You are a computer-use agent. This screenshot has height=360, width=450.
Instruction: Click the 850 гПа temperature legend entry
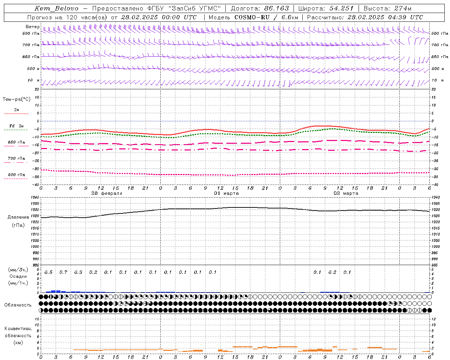16,142
